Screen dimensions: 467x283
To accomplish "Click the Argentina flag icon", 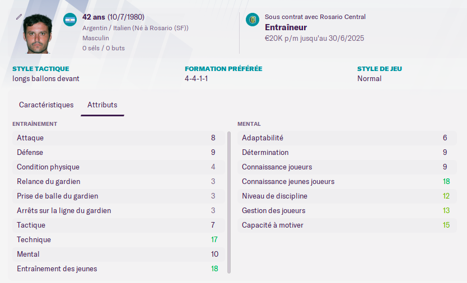I will click(70, 20).
